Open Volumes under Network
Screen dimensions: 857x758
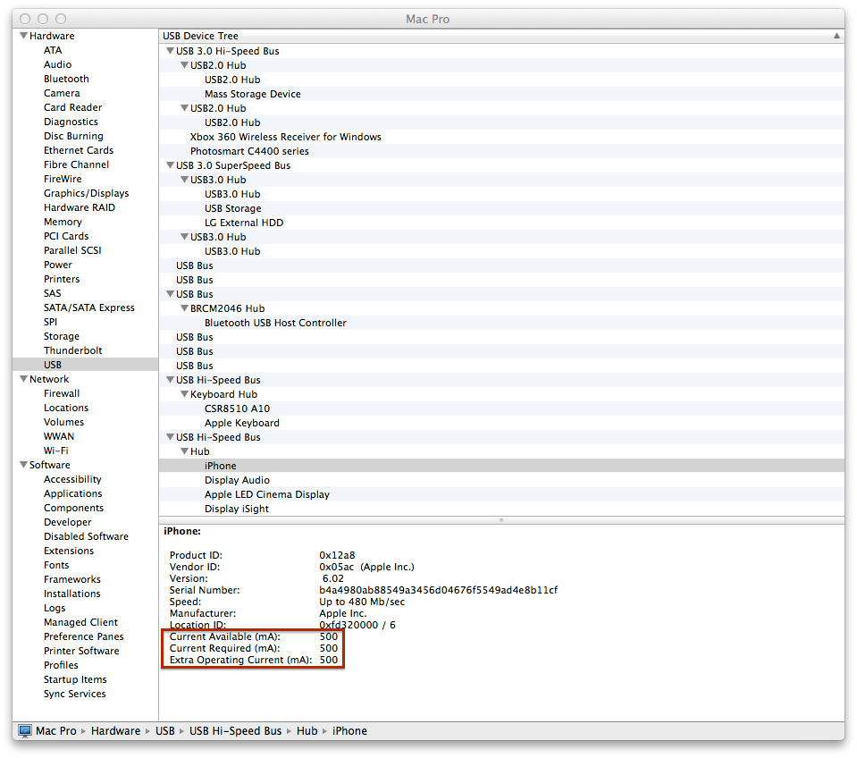point(64,422)
